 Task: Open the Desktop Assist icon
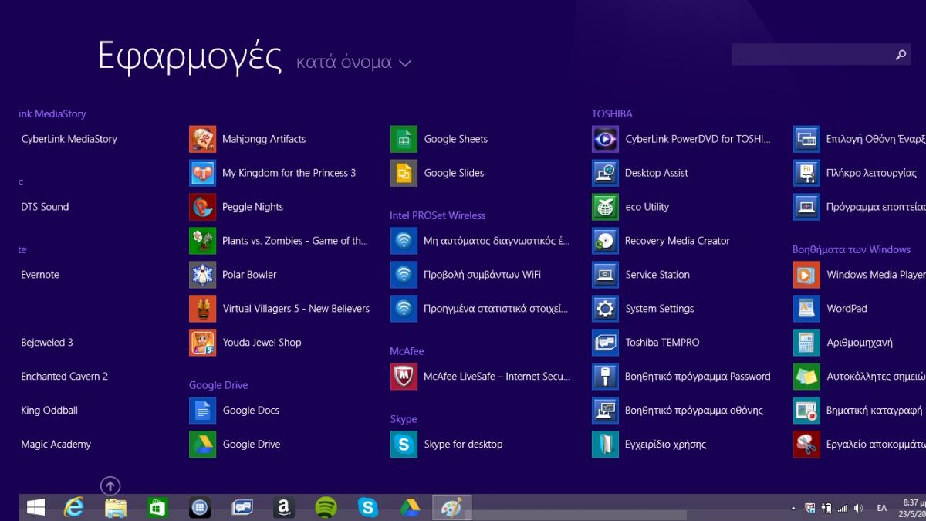click(605, 173)
